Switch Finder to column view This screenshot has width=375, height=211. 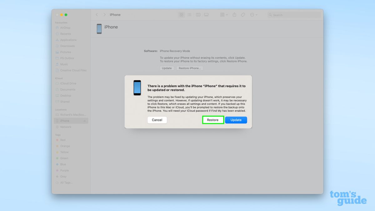pyautogui.click(x=198, y=15)
